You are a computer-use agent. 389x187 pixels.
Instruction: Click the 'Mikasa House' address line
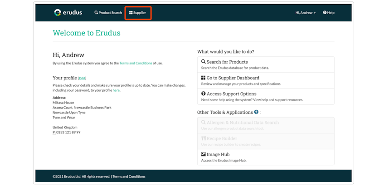pyautogui.click(x=63, y=103)
